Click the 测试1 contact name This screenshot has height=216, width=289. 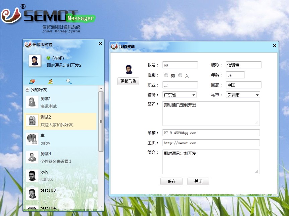pyautogui.click(x=46, y=99)
